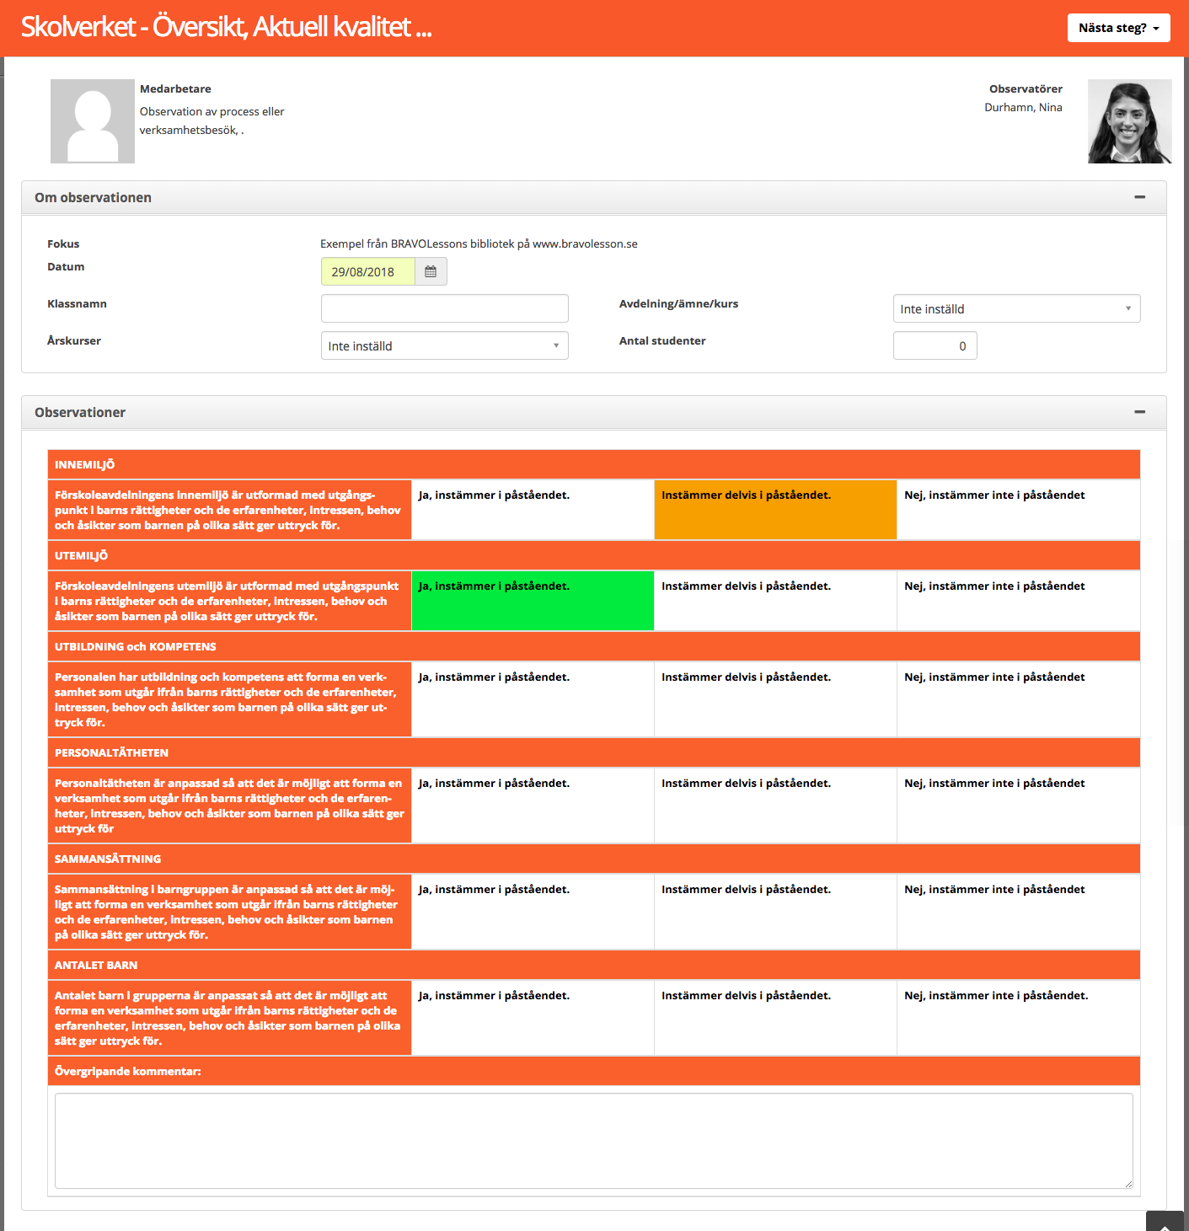The width and height of the screenshot is (1189, 1231).
Task: Collapse the Observationer section
Action: pos(1139,412)
